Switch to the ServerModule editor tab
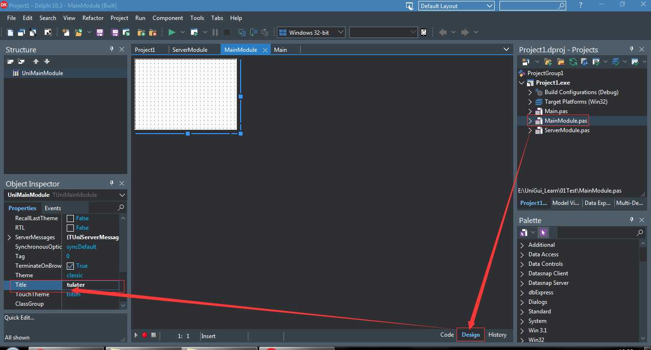This screenshot has height=350, width=651. tap(190, 49)
